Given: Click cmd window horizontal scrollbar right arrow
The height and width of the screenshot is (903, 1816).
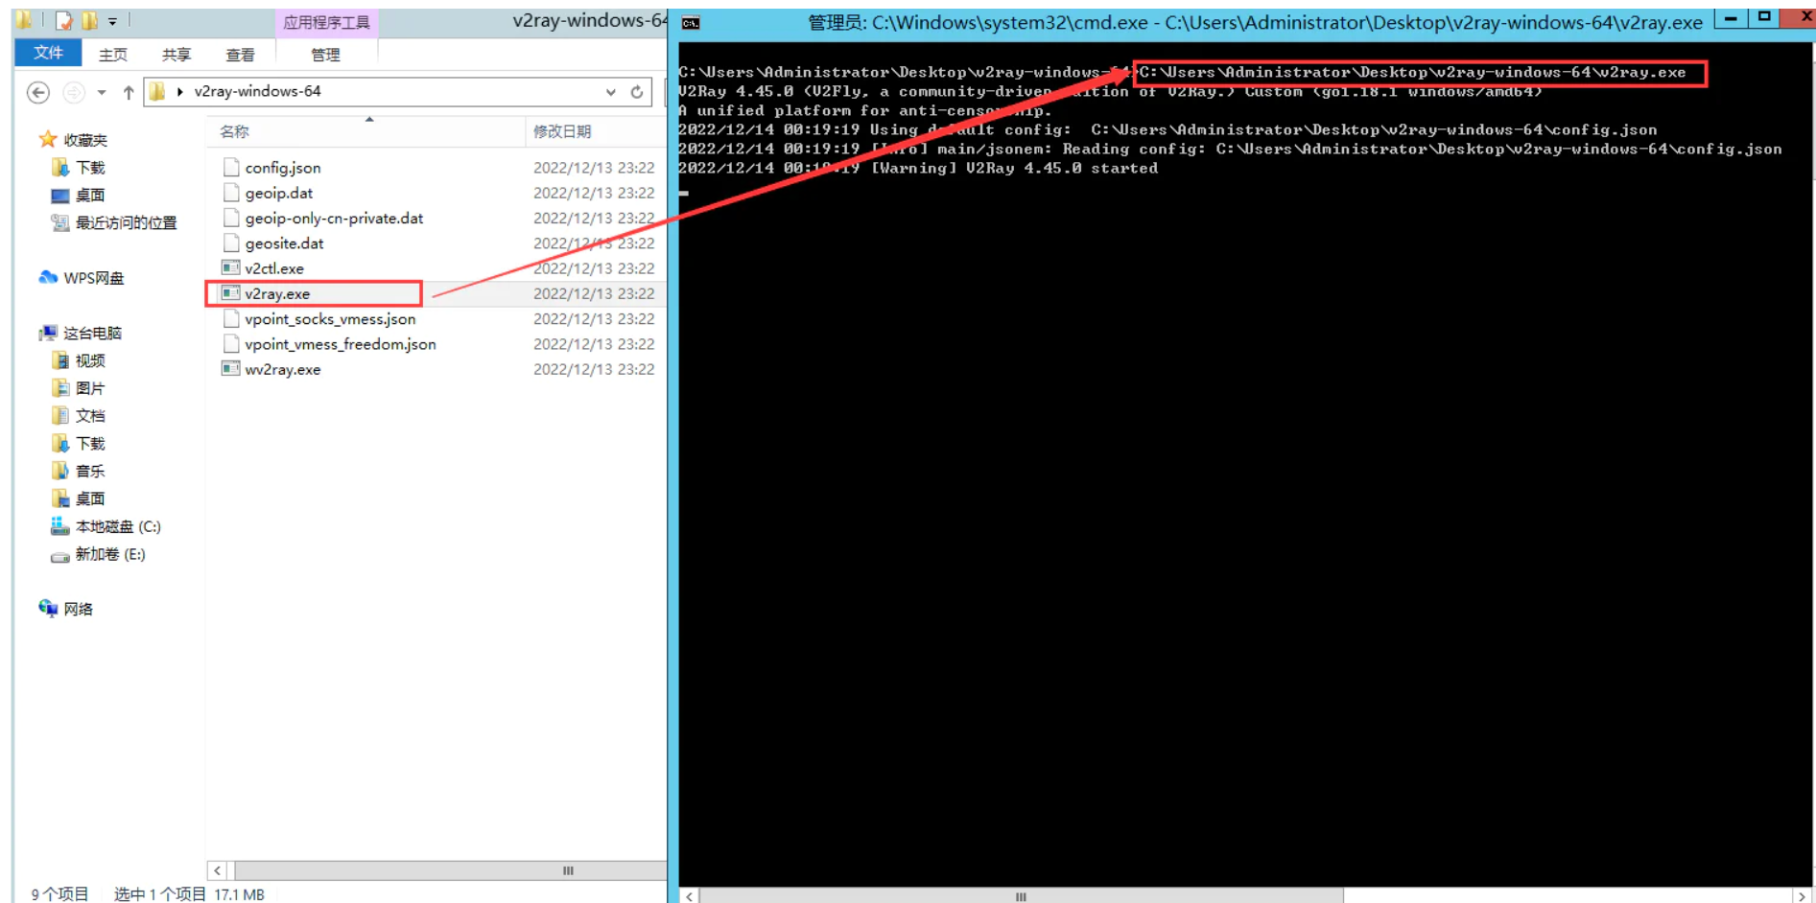Looking at the screenshot, I should [x=1802, y=895].
